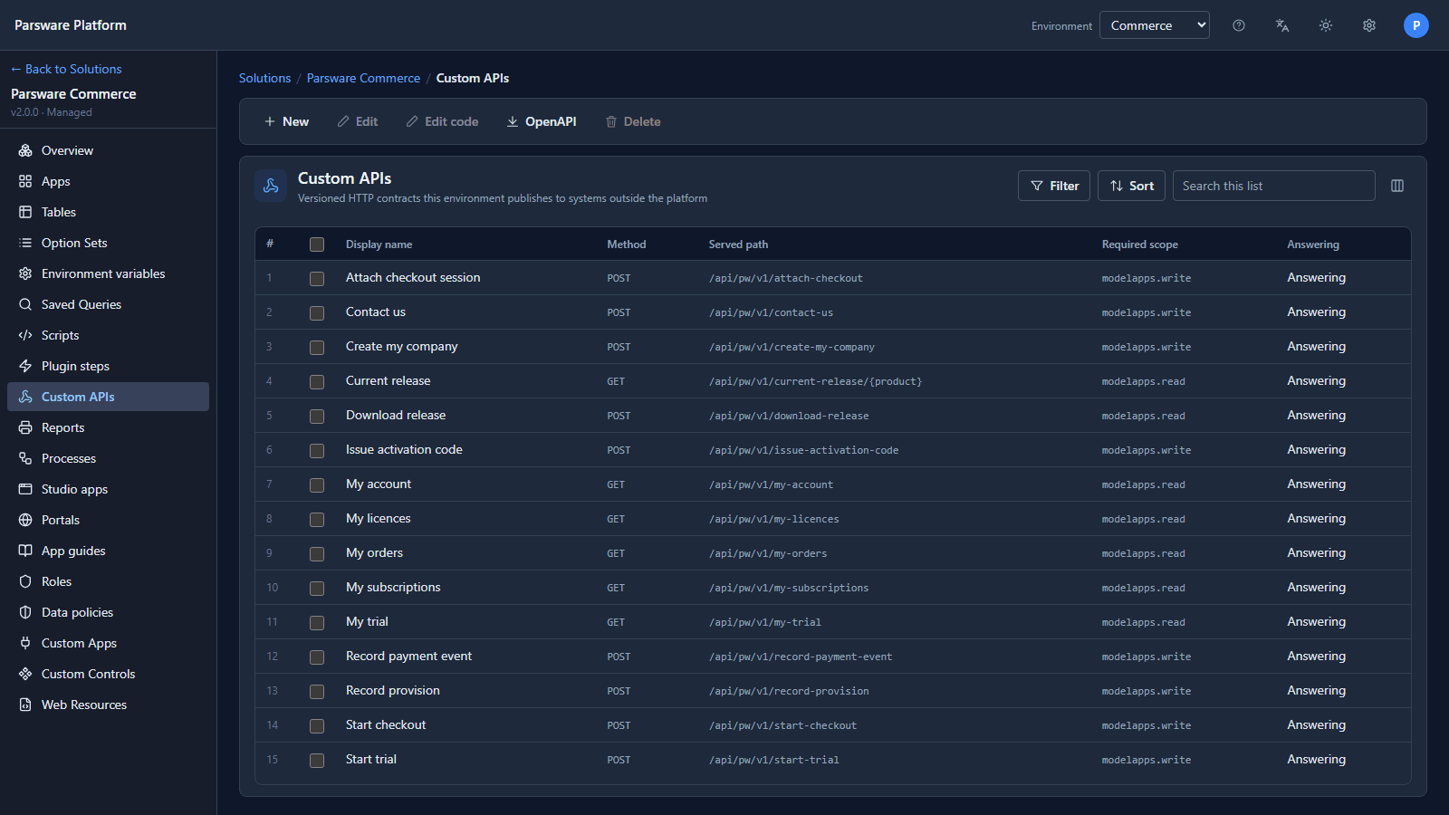
Task: Select Option Sets in the sidebar
Action: pos(108,243)
